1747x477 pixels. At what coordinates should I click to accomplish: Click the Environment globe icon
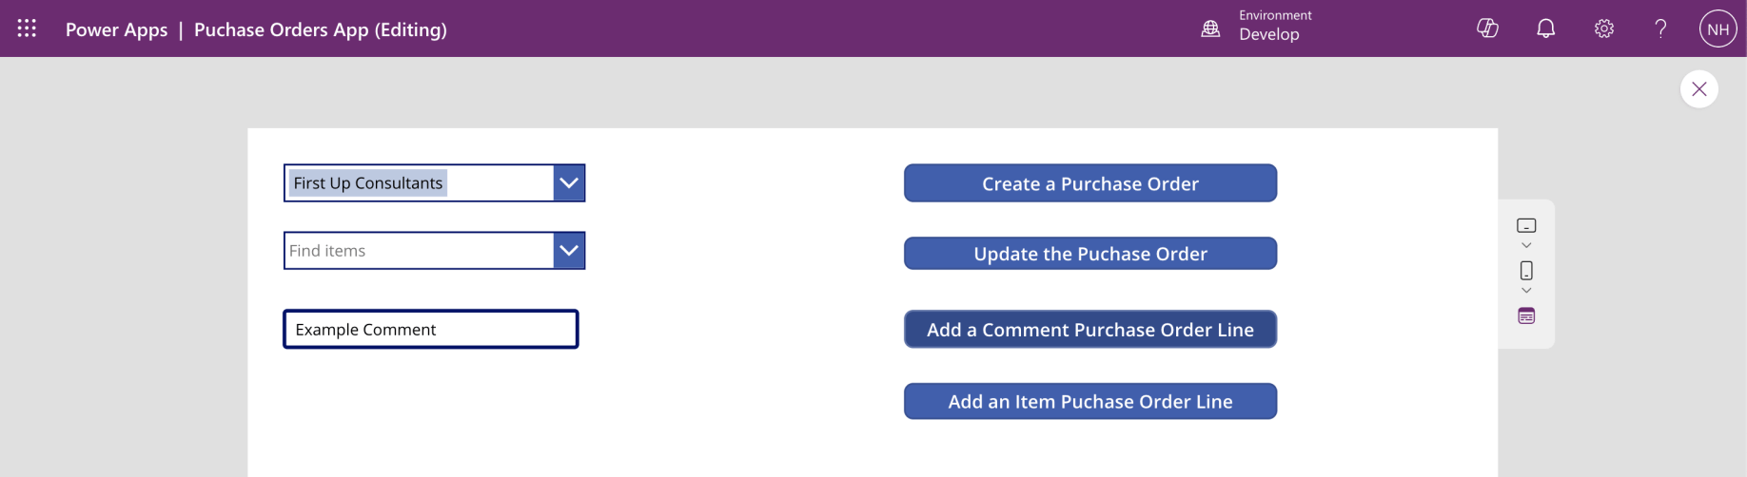(1210, 29)
